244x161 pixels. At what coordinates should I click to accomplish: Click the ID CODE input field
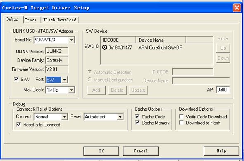tap(193, 72)
